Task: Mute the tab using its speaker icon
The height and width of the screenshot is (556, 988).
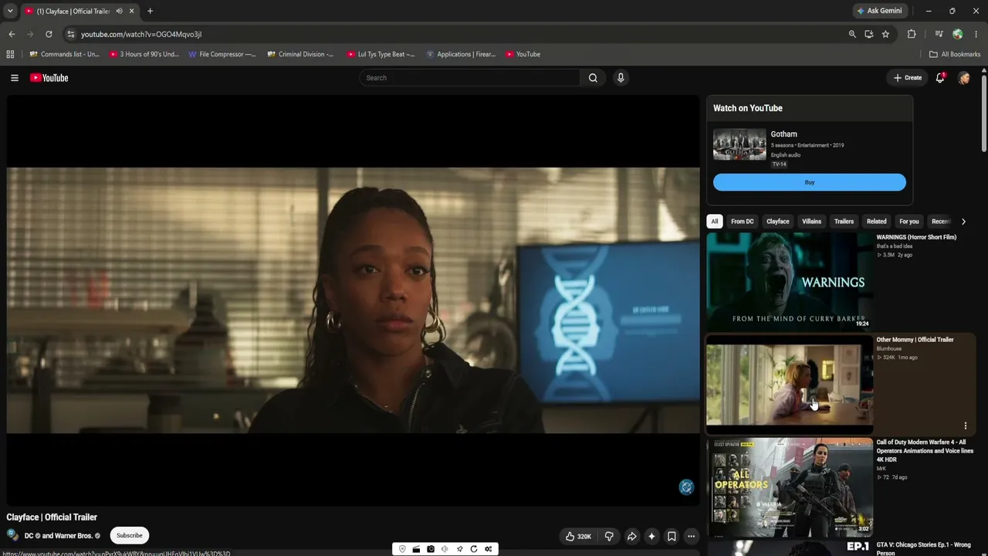Action: [119, 11]
